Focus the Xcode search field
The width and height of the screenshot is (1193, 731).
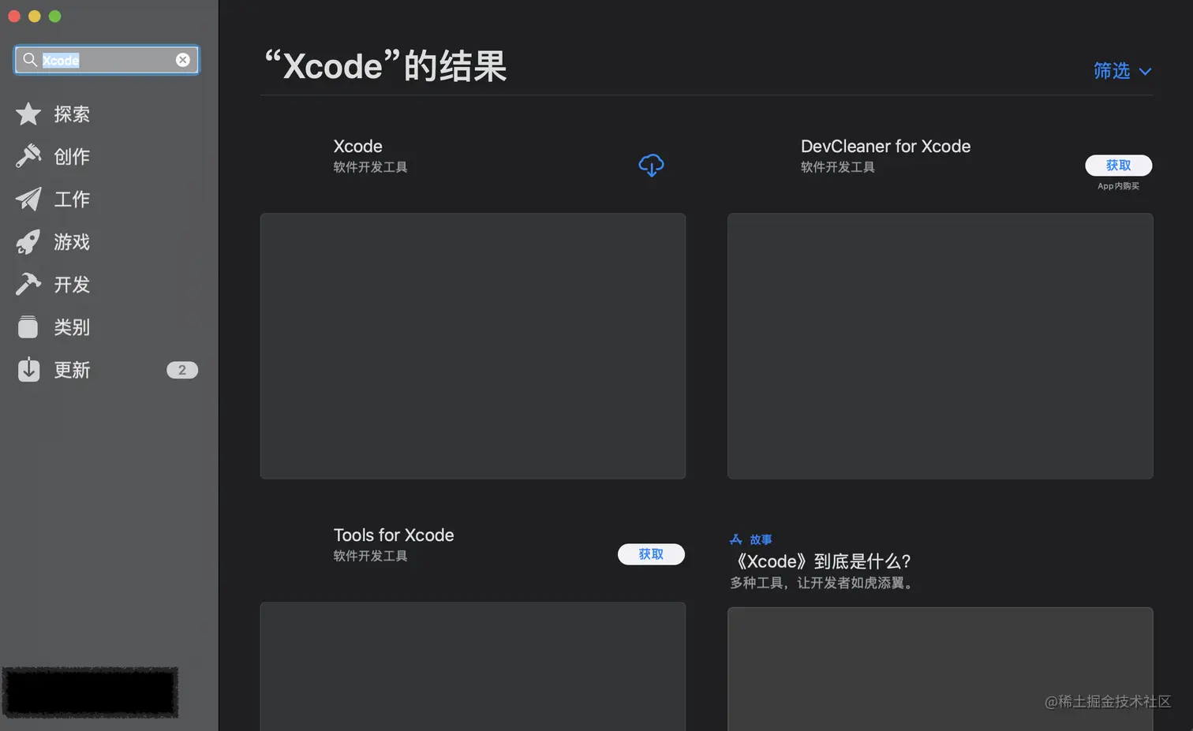[x=107, y=60]
